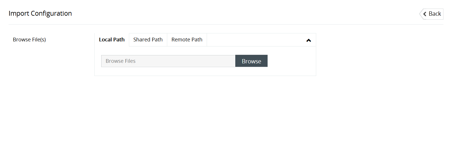
Task: Toggle the panel collapse arrow
Action: (308, 40)
